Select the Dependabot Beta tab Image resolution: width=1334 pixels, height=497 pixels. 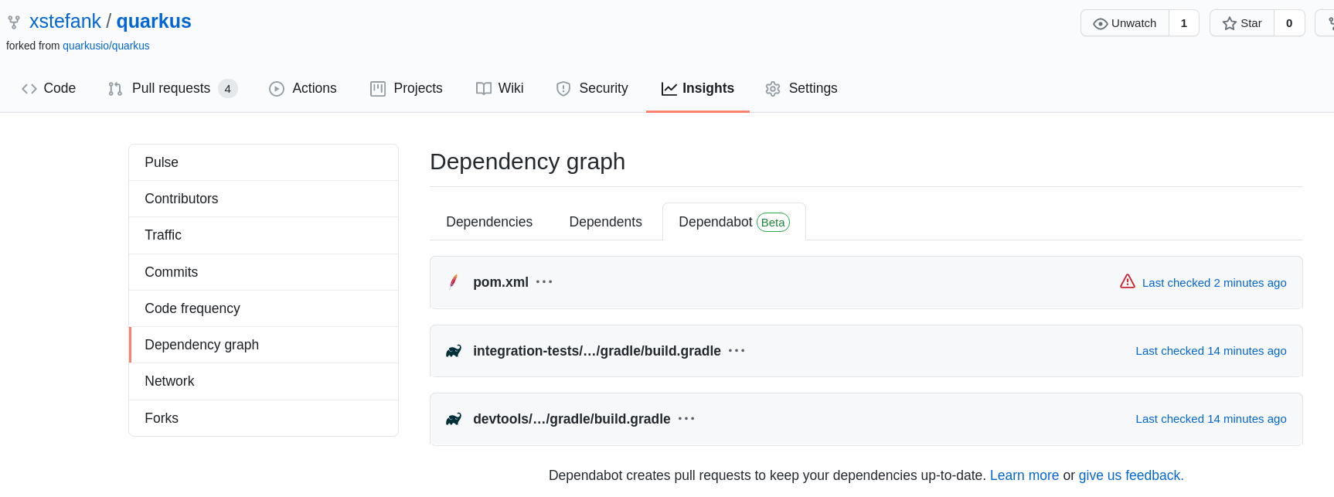pyautogui.click(x=734, y=222)
